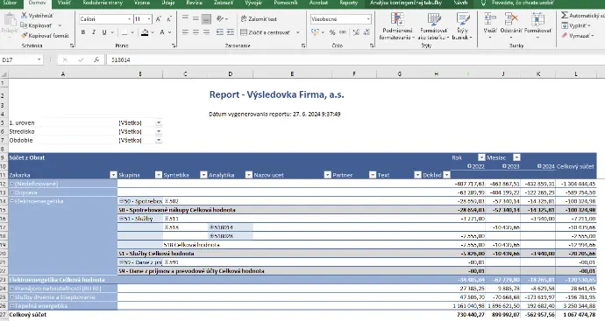Increase indent in cell

[x=231, y=32]
